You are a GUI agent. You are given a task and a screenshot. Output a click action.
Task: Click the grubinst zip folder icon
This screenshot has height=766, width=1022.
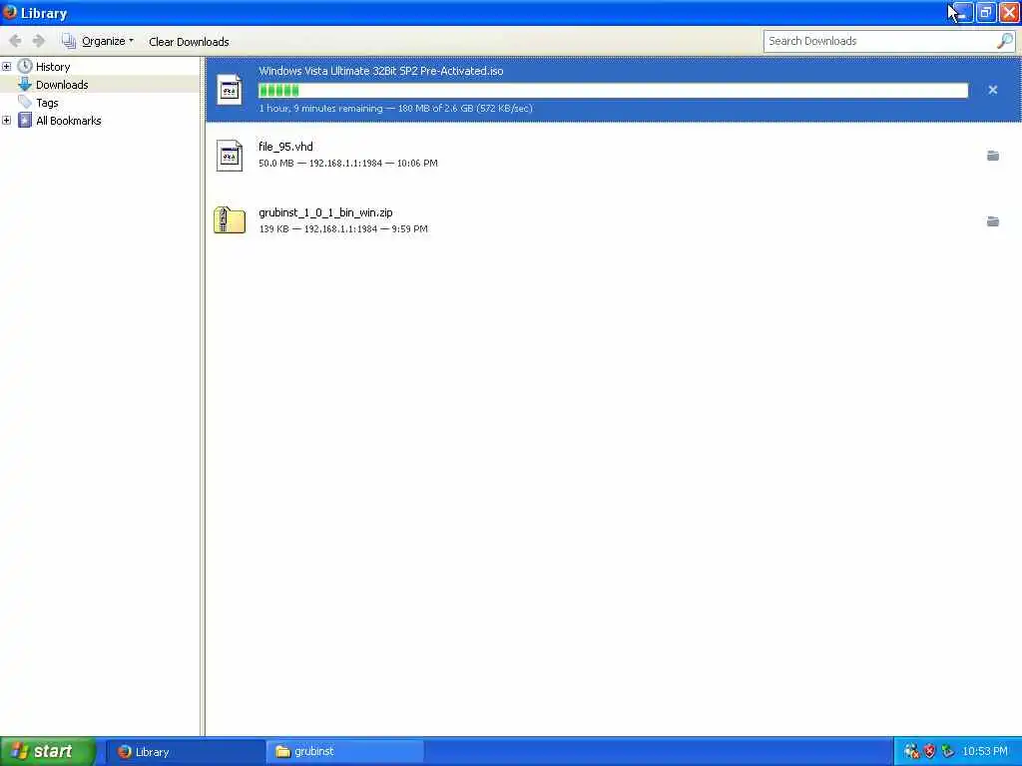pyautogui.click(x=230, y=220)
